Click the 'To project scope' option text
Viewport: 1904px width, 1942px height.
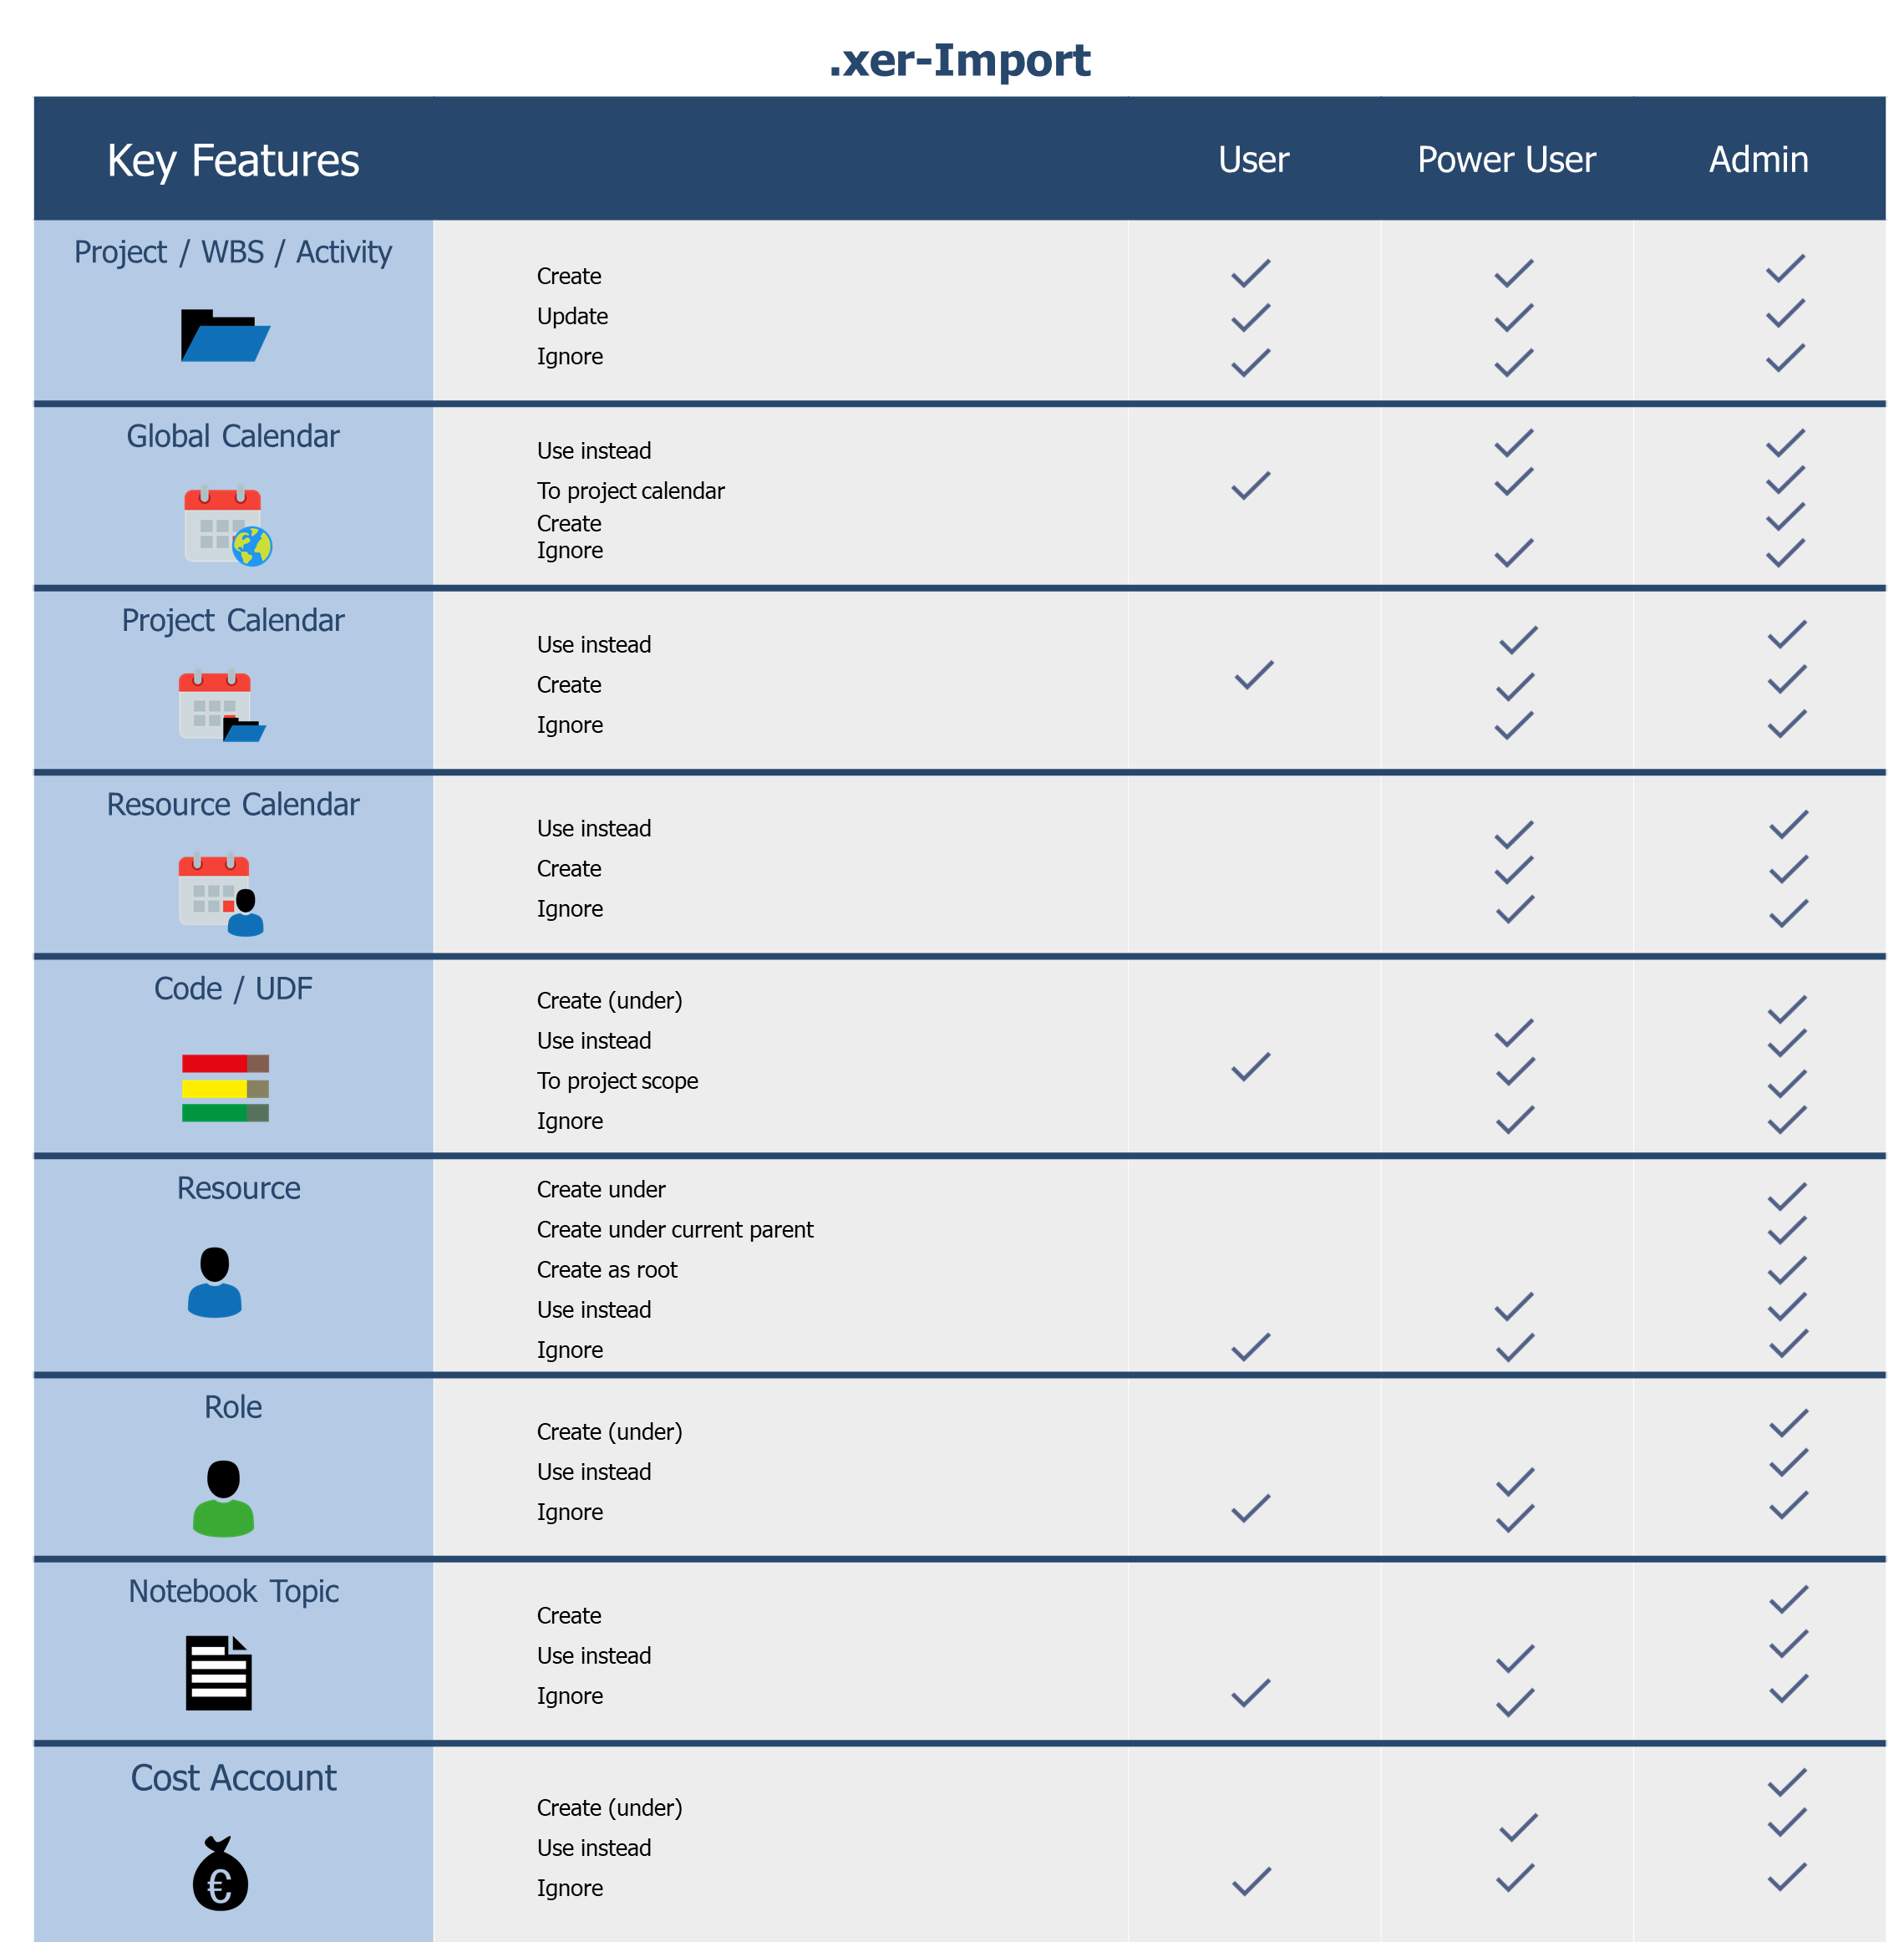pos(617,1081)
